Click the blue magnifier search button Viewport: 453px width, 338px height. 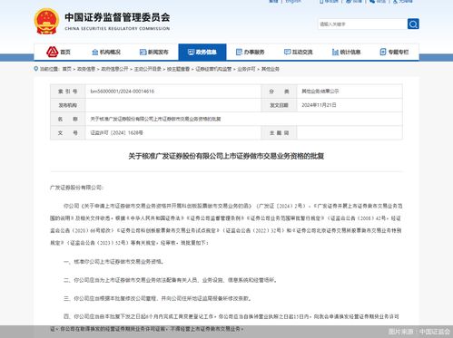(x=413, y=24)
